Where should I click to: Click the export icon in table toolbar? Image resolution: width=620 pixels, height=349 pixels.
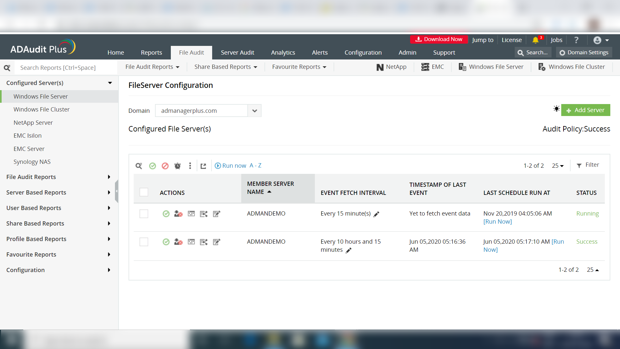tap(203, 166)
